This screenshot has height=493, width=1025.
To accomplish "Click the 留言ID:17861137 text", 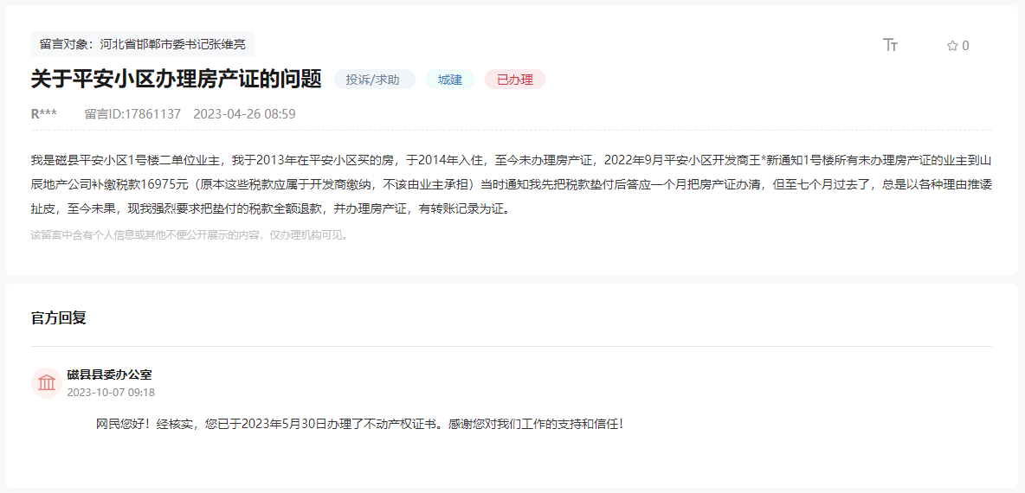I will (x=132, y=114).
